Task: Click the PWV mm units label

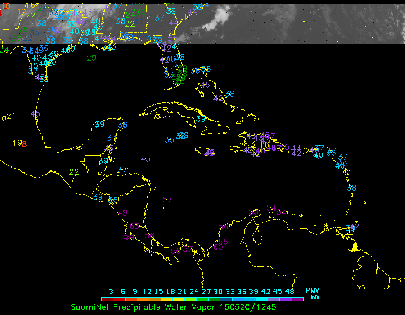Action: tap(313, 293)
